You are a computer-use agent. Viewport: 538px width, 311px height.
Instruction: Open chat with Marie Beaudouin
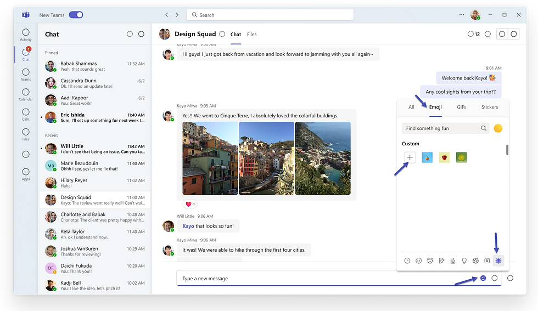click(94, 166)
